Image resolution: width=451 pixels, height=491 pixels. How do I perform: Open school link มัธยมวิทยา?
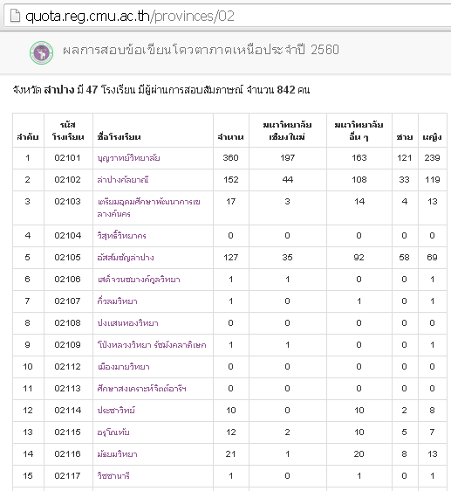117,454
